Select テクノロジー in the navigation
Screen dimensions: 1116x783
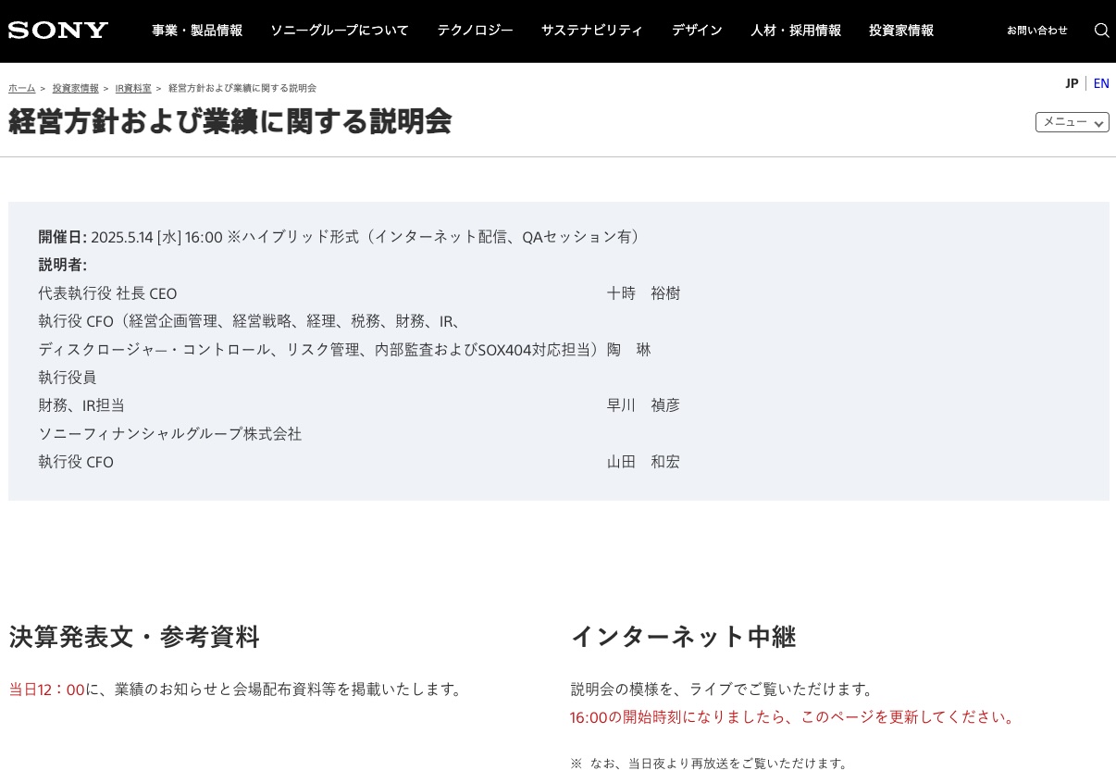[x=475, y=31]
